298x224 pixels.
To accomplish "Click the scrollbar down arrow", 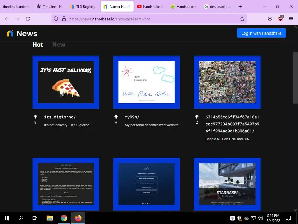I will pyautogui.click(x=295, y=210).
